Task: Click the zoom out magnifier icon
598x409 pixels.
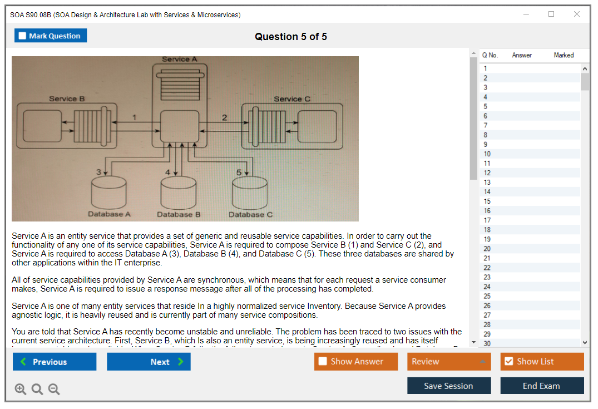Action: click(54, 390)
